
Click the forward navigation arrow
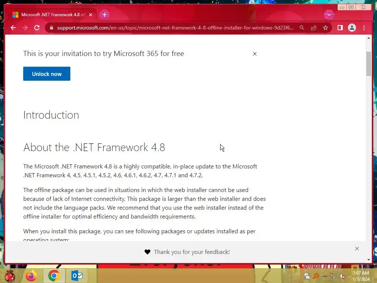click(x=25, y=28)
